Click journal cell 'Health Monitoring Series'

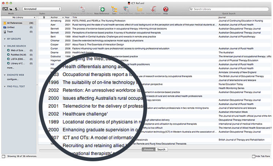tap(231, 88)
